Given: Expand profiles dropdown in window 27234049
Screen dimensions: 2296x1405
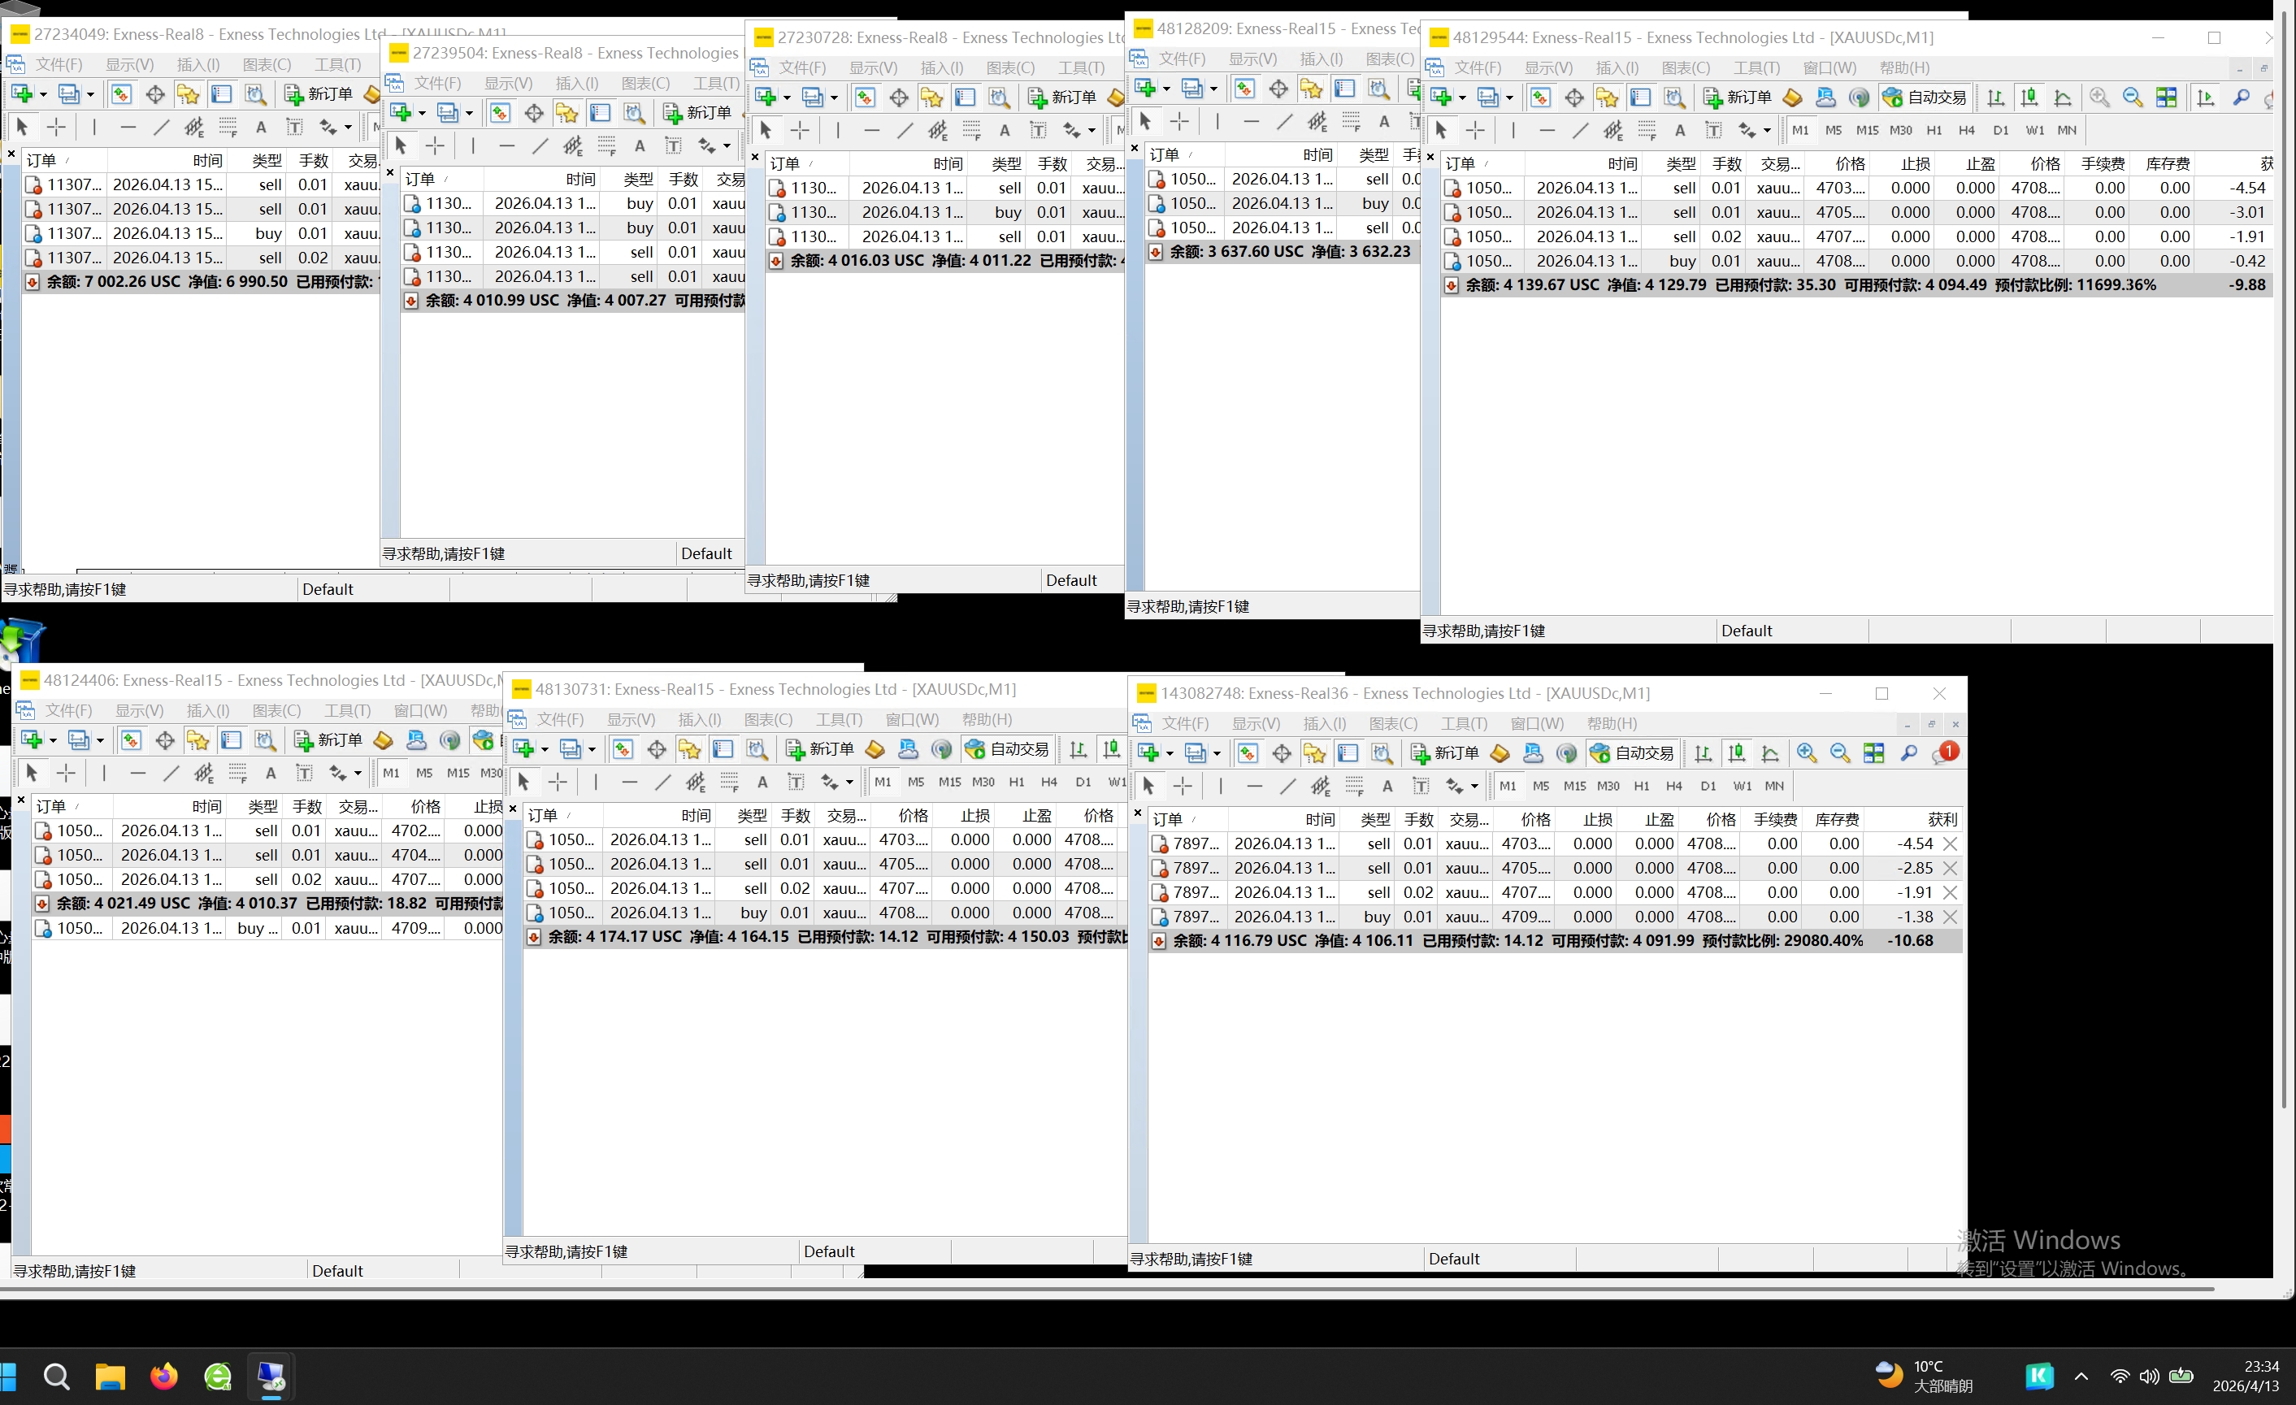Looking at the screenshot, I should point(90,94).
